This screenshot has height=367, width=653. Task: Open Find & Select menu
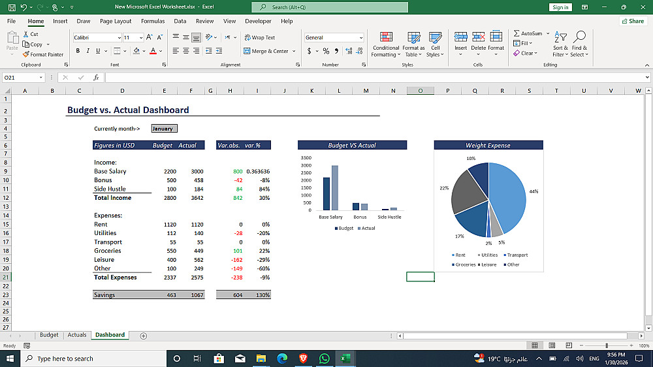pyautogui.click(x=579, y=44)
